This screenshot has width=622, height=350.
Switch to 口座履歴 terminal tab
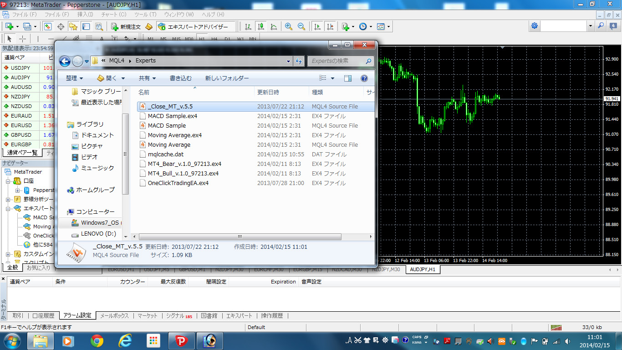point(43,315)
